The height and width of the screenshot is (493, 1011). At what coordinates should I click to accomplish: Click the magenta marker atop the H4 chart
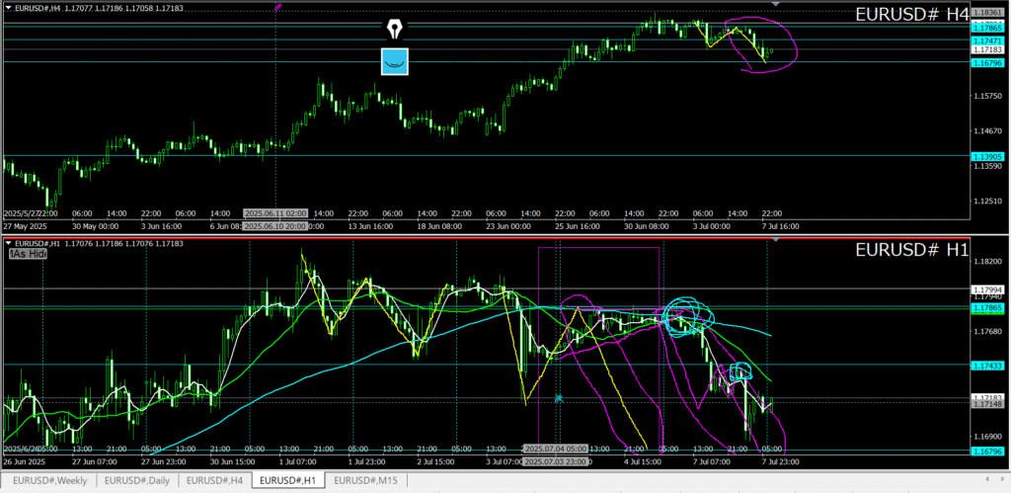click(x=278, y=6)
